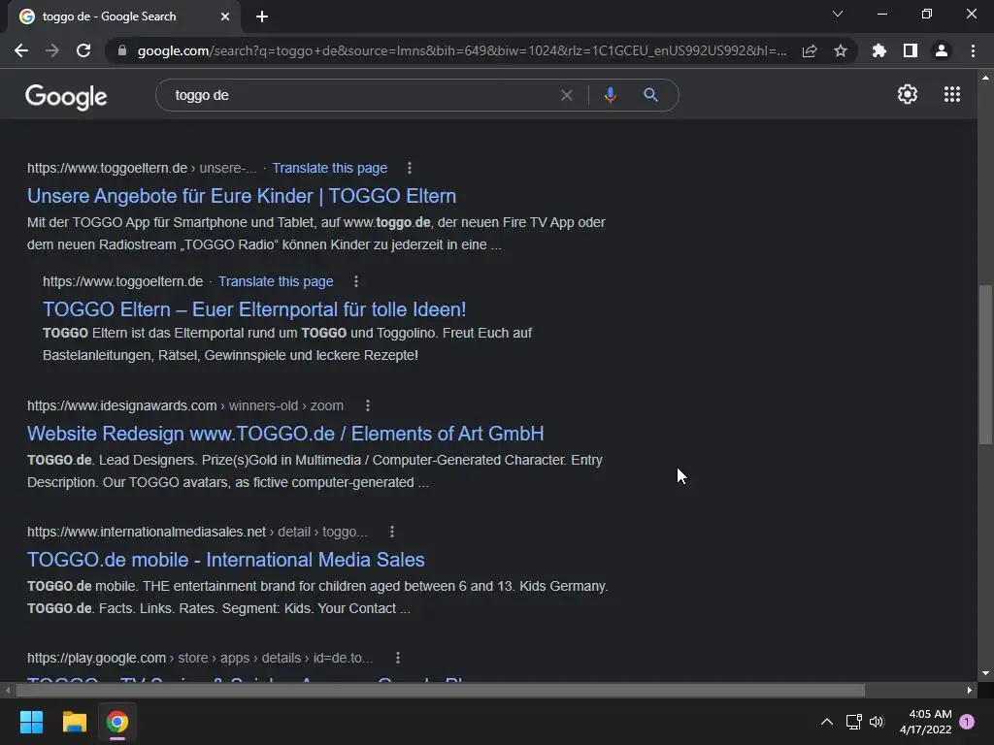Image resolution: width=994 pixels, height=745 pixels.
Task: Open a new tab with plus button
Action: tap(262, 16)
